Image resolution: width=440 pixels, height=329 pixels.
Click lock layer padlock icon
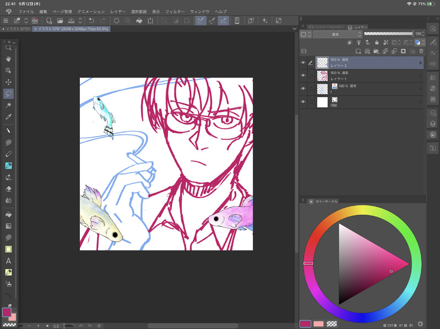coord(377,42)
